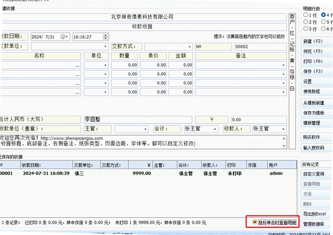The width and height of the screenshot is (333, 235).
Task: Sort by the 收款日期 column header
Action: [x=47, y=165]
